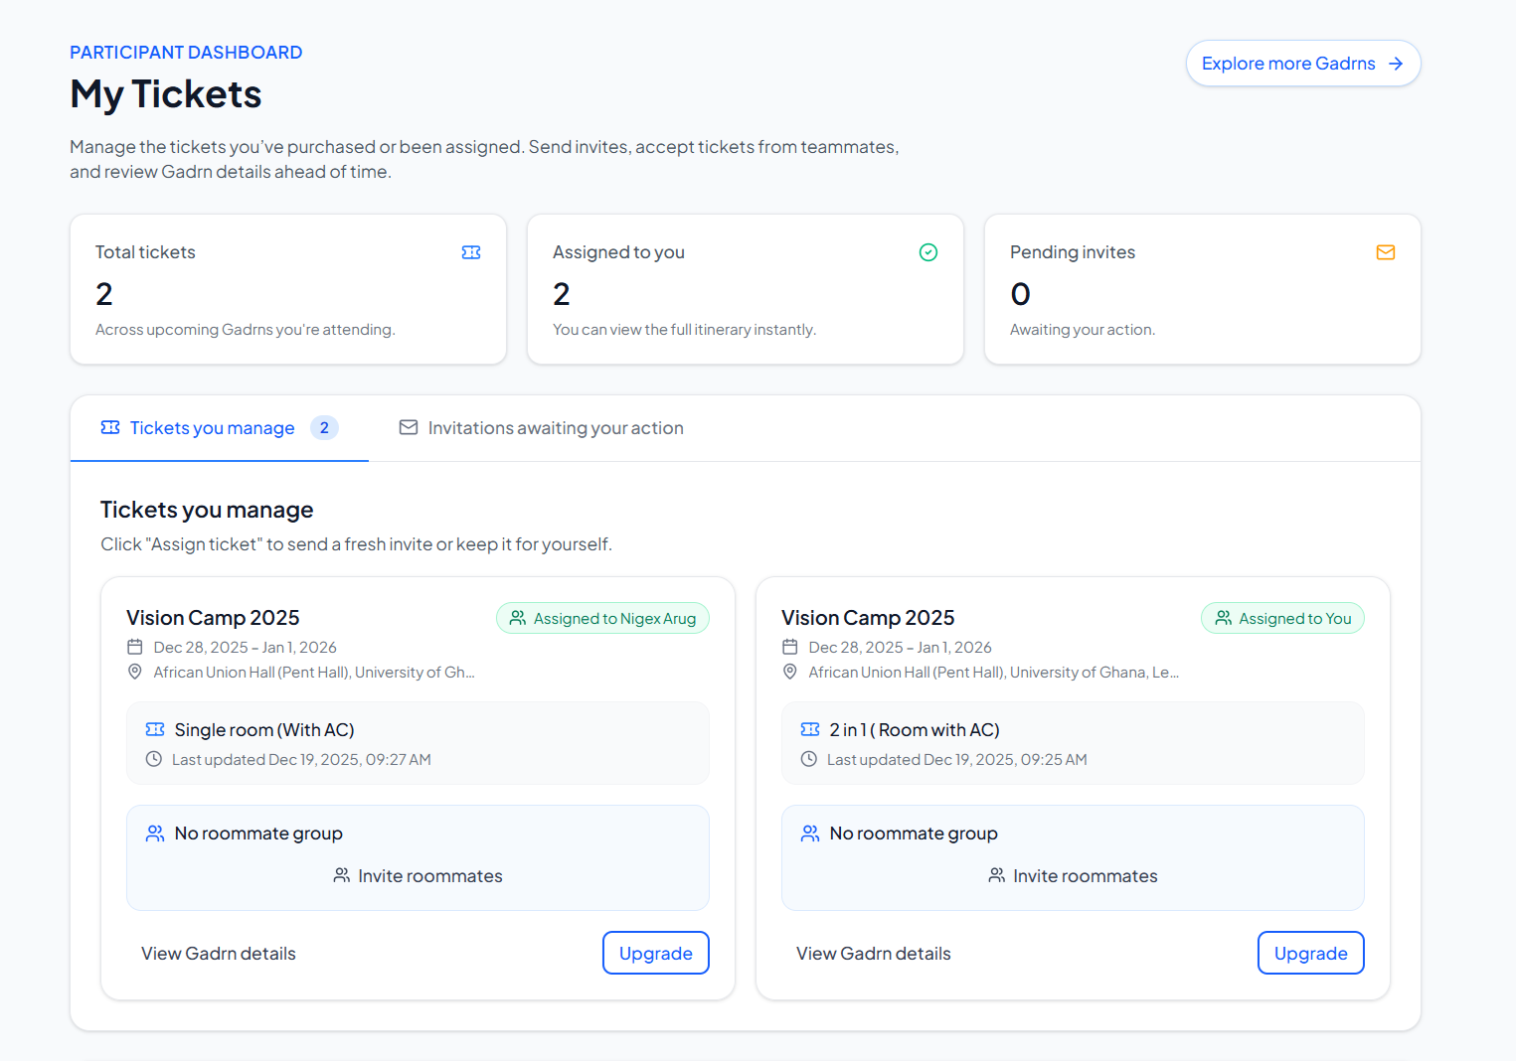Screen dimensions: 1516x1061
Task: Upgrade the Single room (With AC) ticket
Action: pos(655,953)
